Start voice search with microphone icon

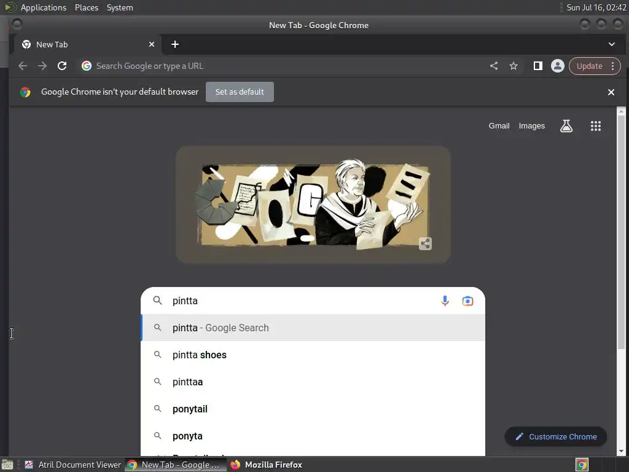[x=445, y=301]
